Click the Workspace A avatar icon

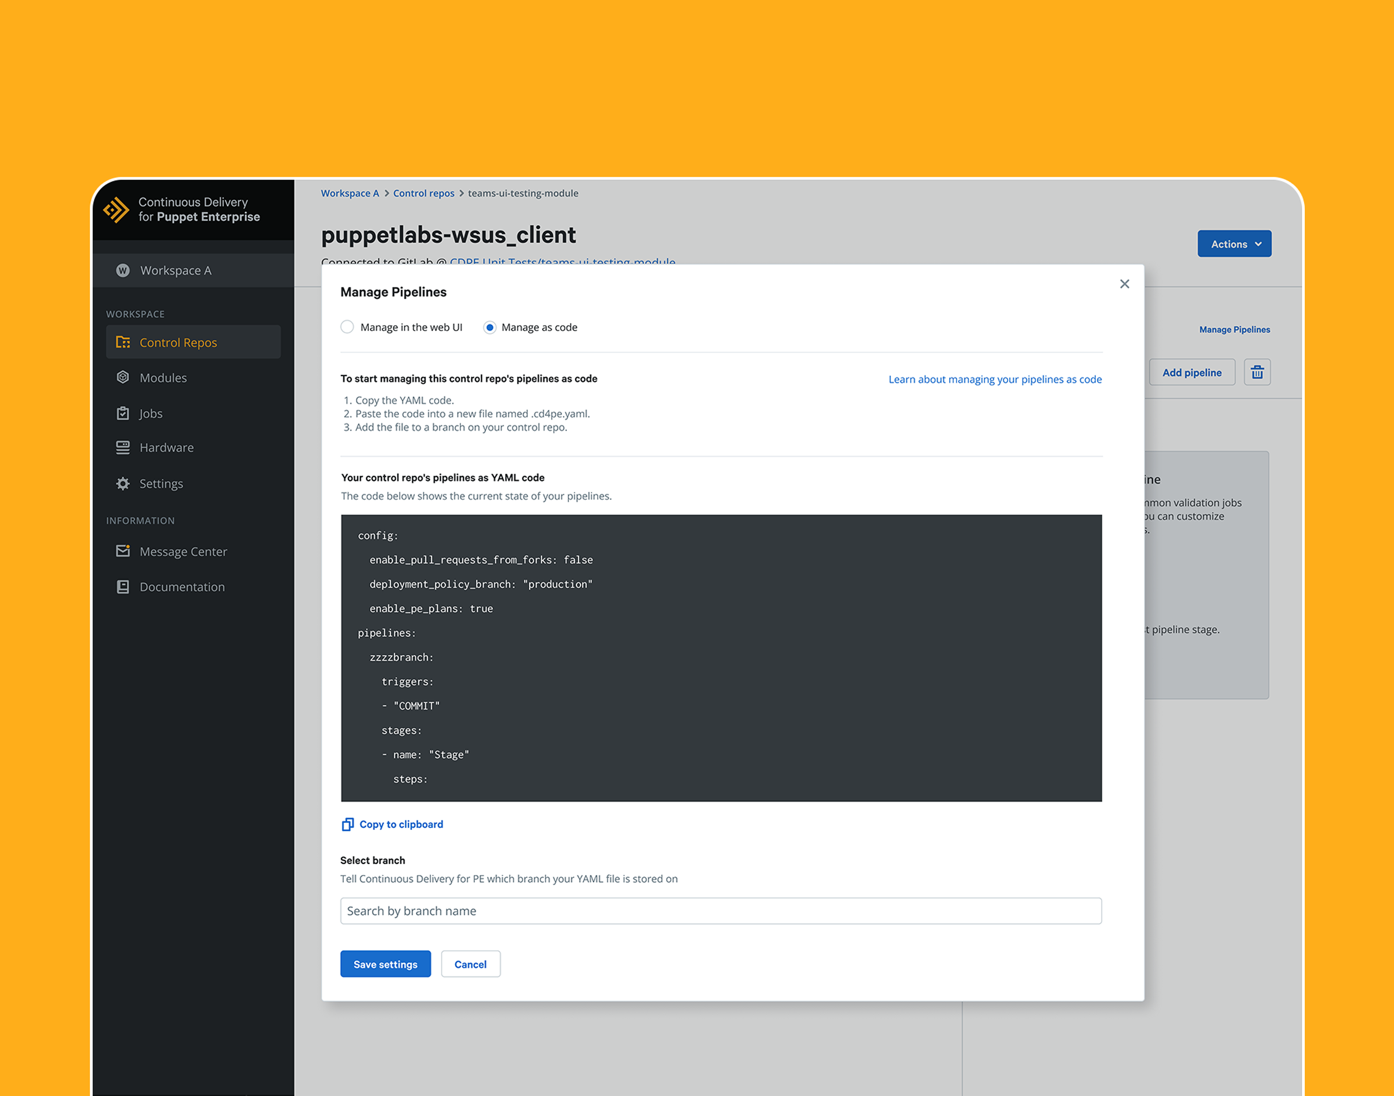123,270
